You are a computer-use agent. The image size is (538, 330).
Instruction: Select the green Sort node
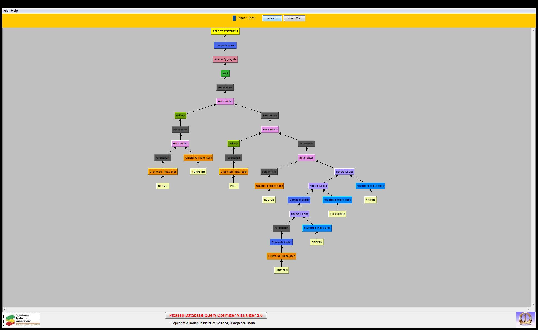tap(225, 73)
